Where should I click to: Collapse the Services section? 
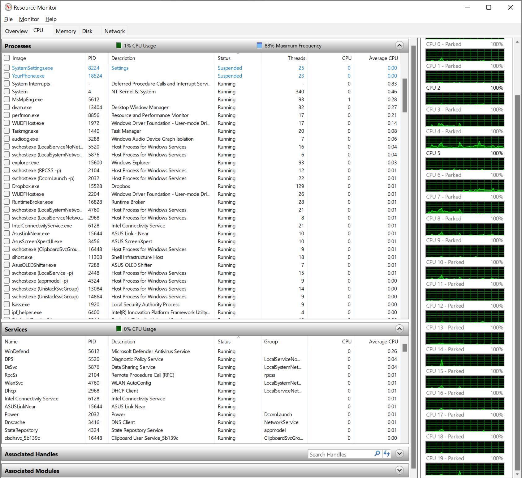[x=399, y=329]
